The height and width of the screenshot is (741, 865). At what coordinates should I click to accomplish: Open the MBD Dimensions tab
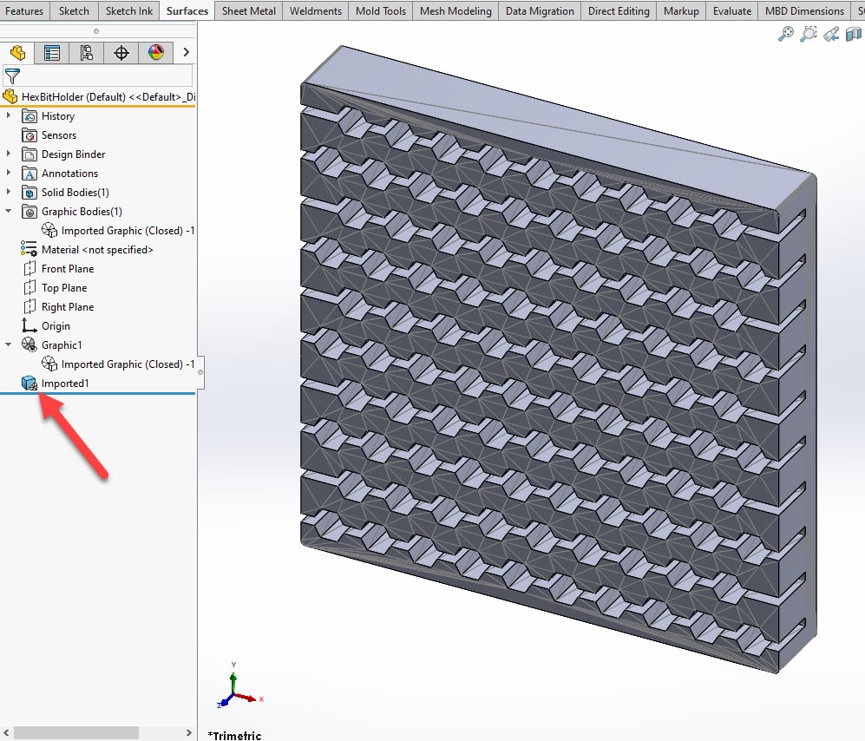pos(804,11)
